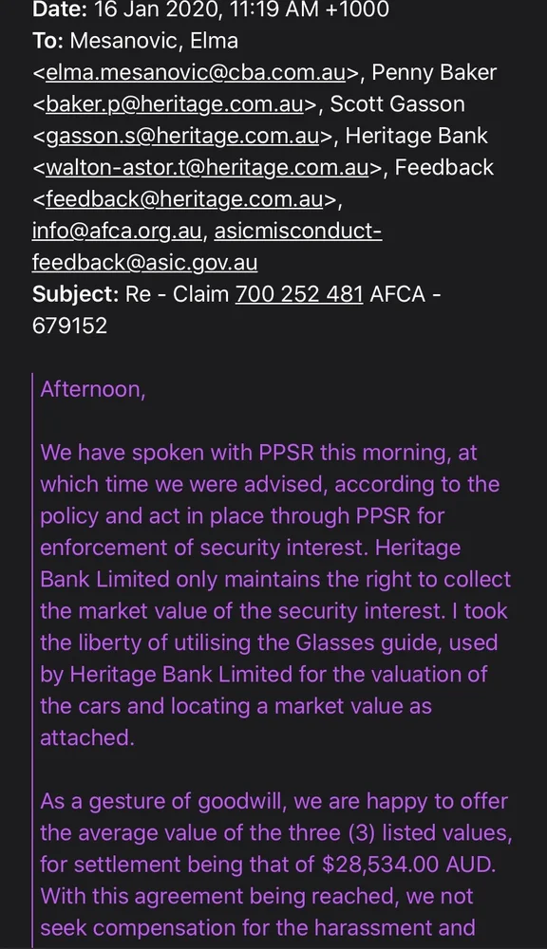This screenshot has width=547, height=949.
Task: Click the AFCA reference number 679152
Action: pos(69,326)
